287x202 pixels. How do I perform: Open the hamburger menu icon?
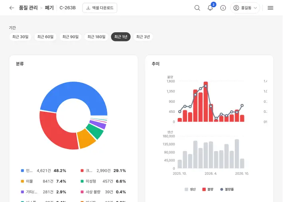click(x=270, y=8)
